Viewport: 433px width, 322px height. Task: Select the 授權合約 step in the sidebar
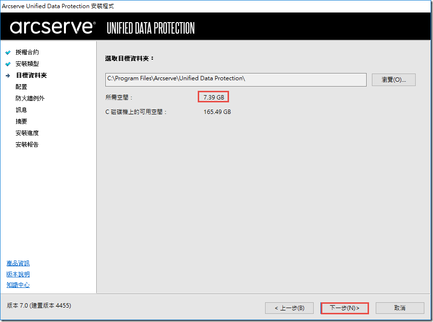27,52
